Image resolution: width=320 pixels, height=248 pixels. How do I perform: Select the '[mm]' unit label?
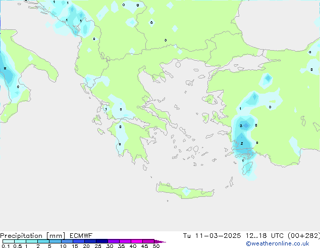click(x=56, y=236)
